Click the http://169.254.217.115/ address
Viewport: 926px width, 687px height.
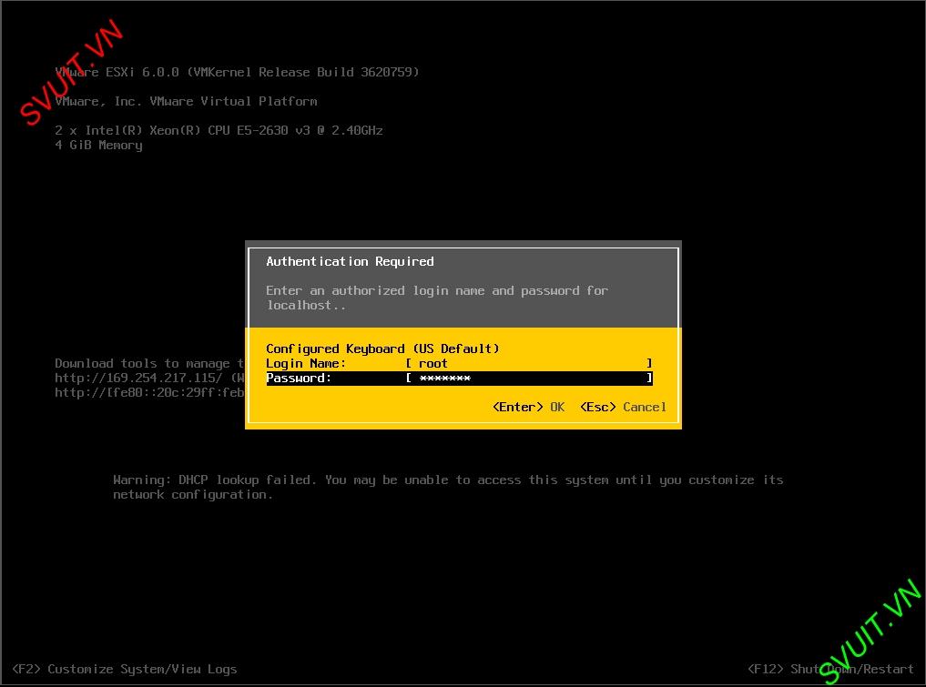point(138,378)
